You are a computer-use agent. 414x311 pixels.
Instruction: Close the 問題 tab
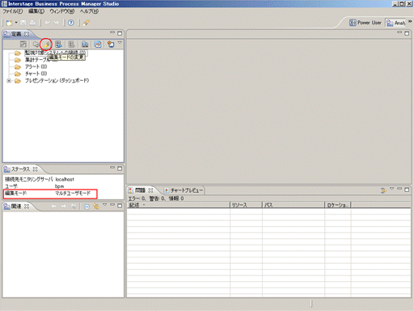point(150,190)
